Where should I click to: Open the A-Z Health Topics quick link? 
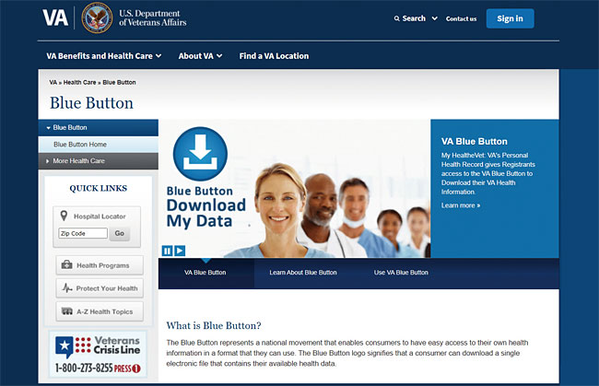100,311
